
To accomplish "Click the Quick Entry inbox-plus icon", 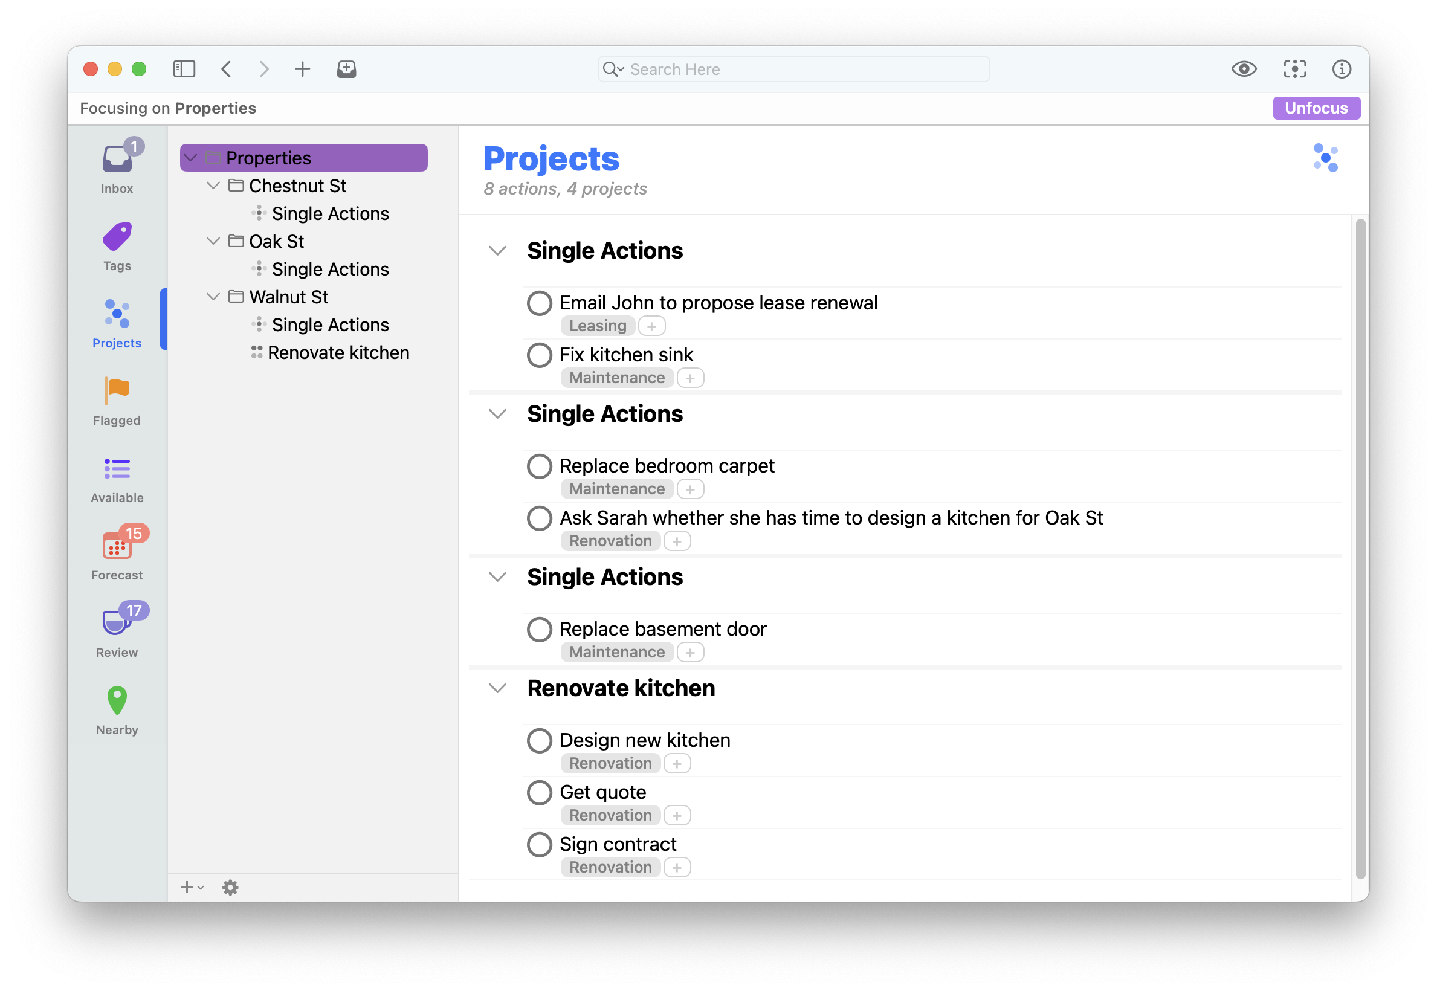I will [x=346, y=69].
